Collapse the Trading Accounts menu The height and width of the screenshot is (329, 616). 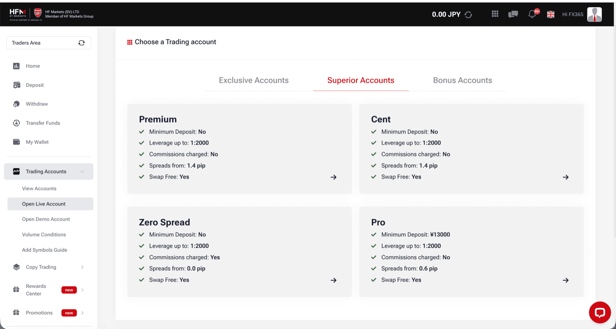pyautogui.click(x=82, y=172)
